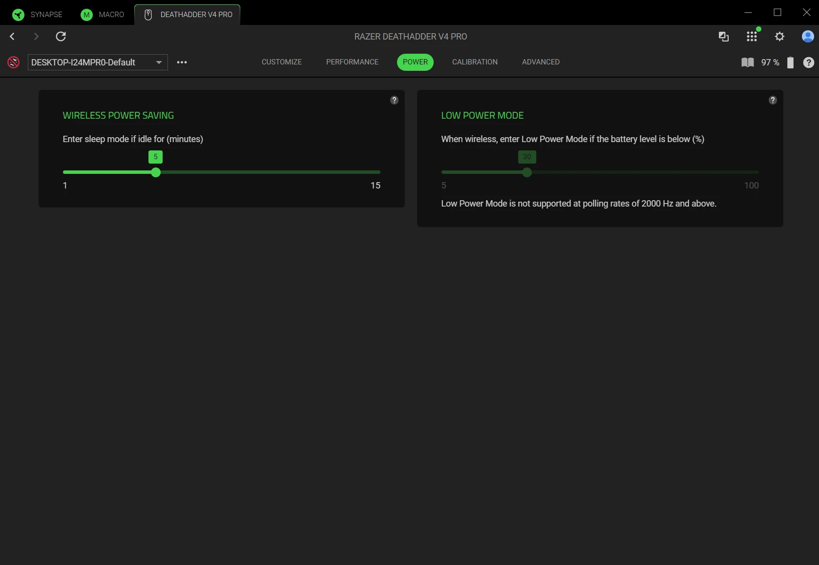Open Synapse settings gear
819x565 pixels.
(x=779, y=37)
